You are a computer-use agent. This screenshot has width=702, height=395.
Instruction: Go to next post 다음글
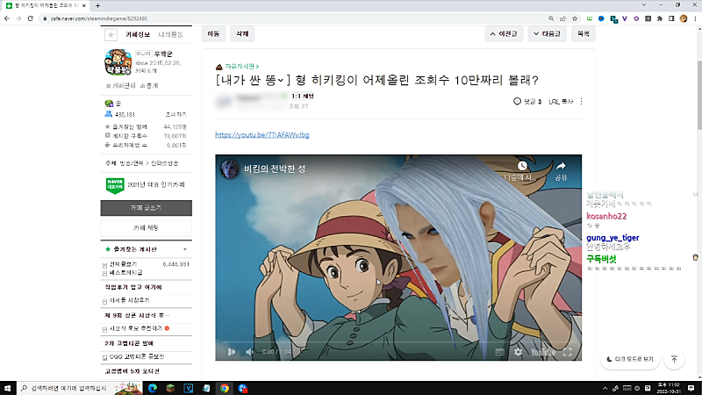click(547, 33)
